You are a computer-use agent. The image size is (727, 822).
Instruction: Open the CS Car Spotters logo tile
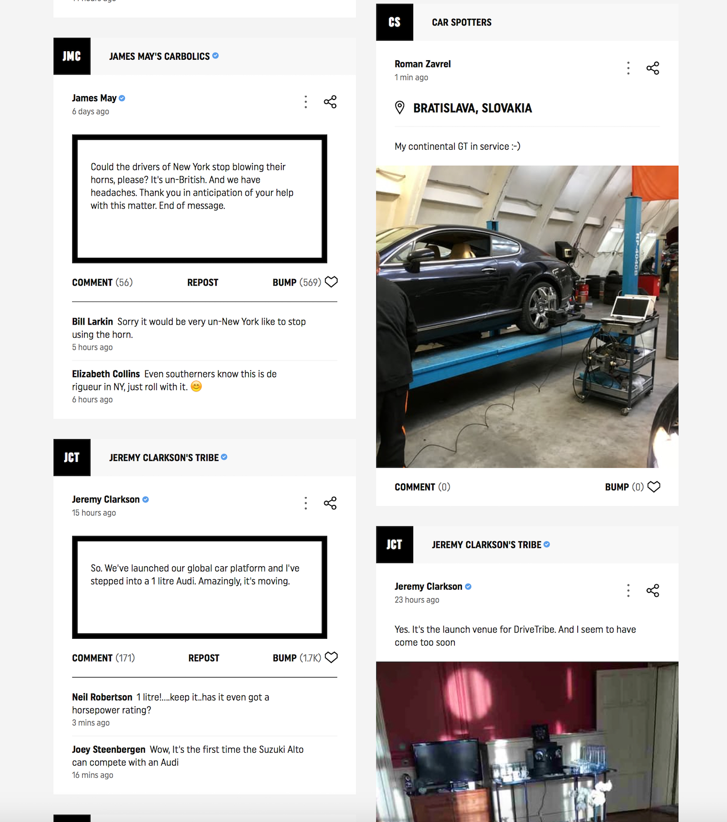pos(395,22)
